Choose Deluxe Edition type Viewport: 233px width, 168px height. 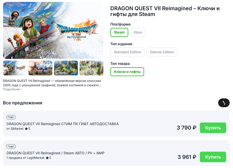coord(162,52)
